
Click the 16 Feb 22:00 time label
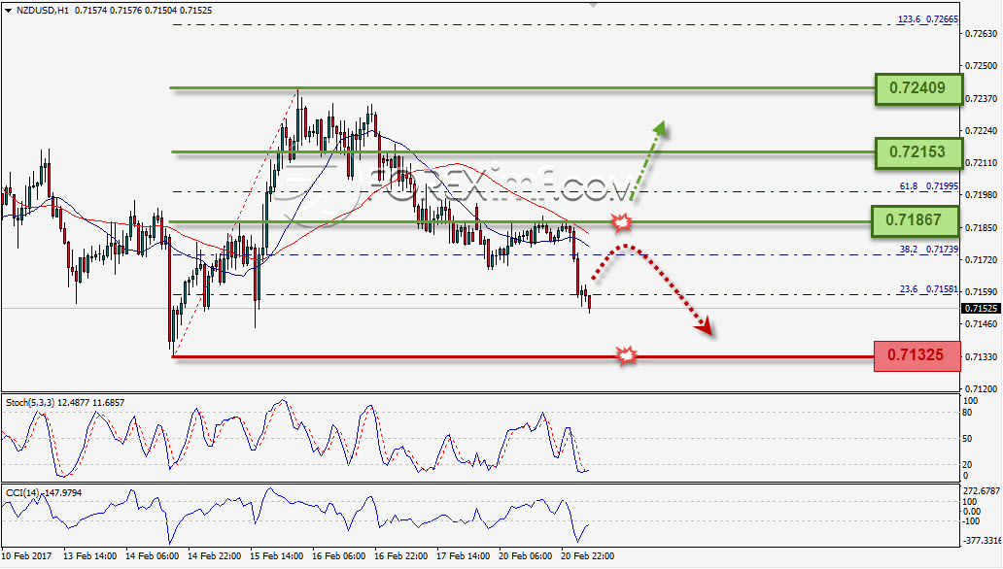coord(401,556)
